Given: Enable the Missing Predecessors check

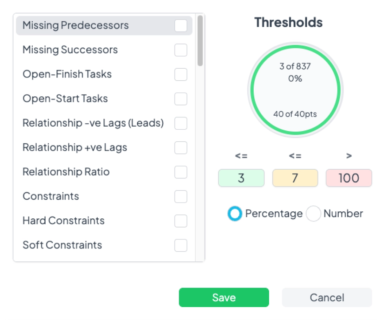Looking at the screenshot, I should click(x=181, y=25).
